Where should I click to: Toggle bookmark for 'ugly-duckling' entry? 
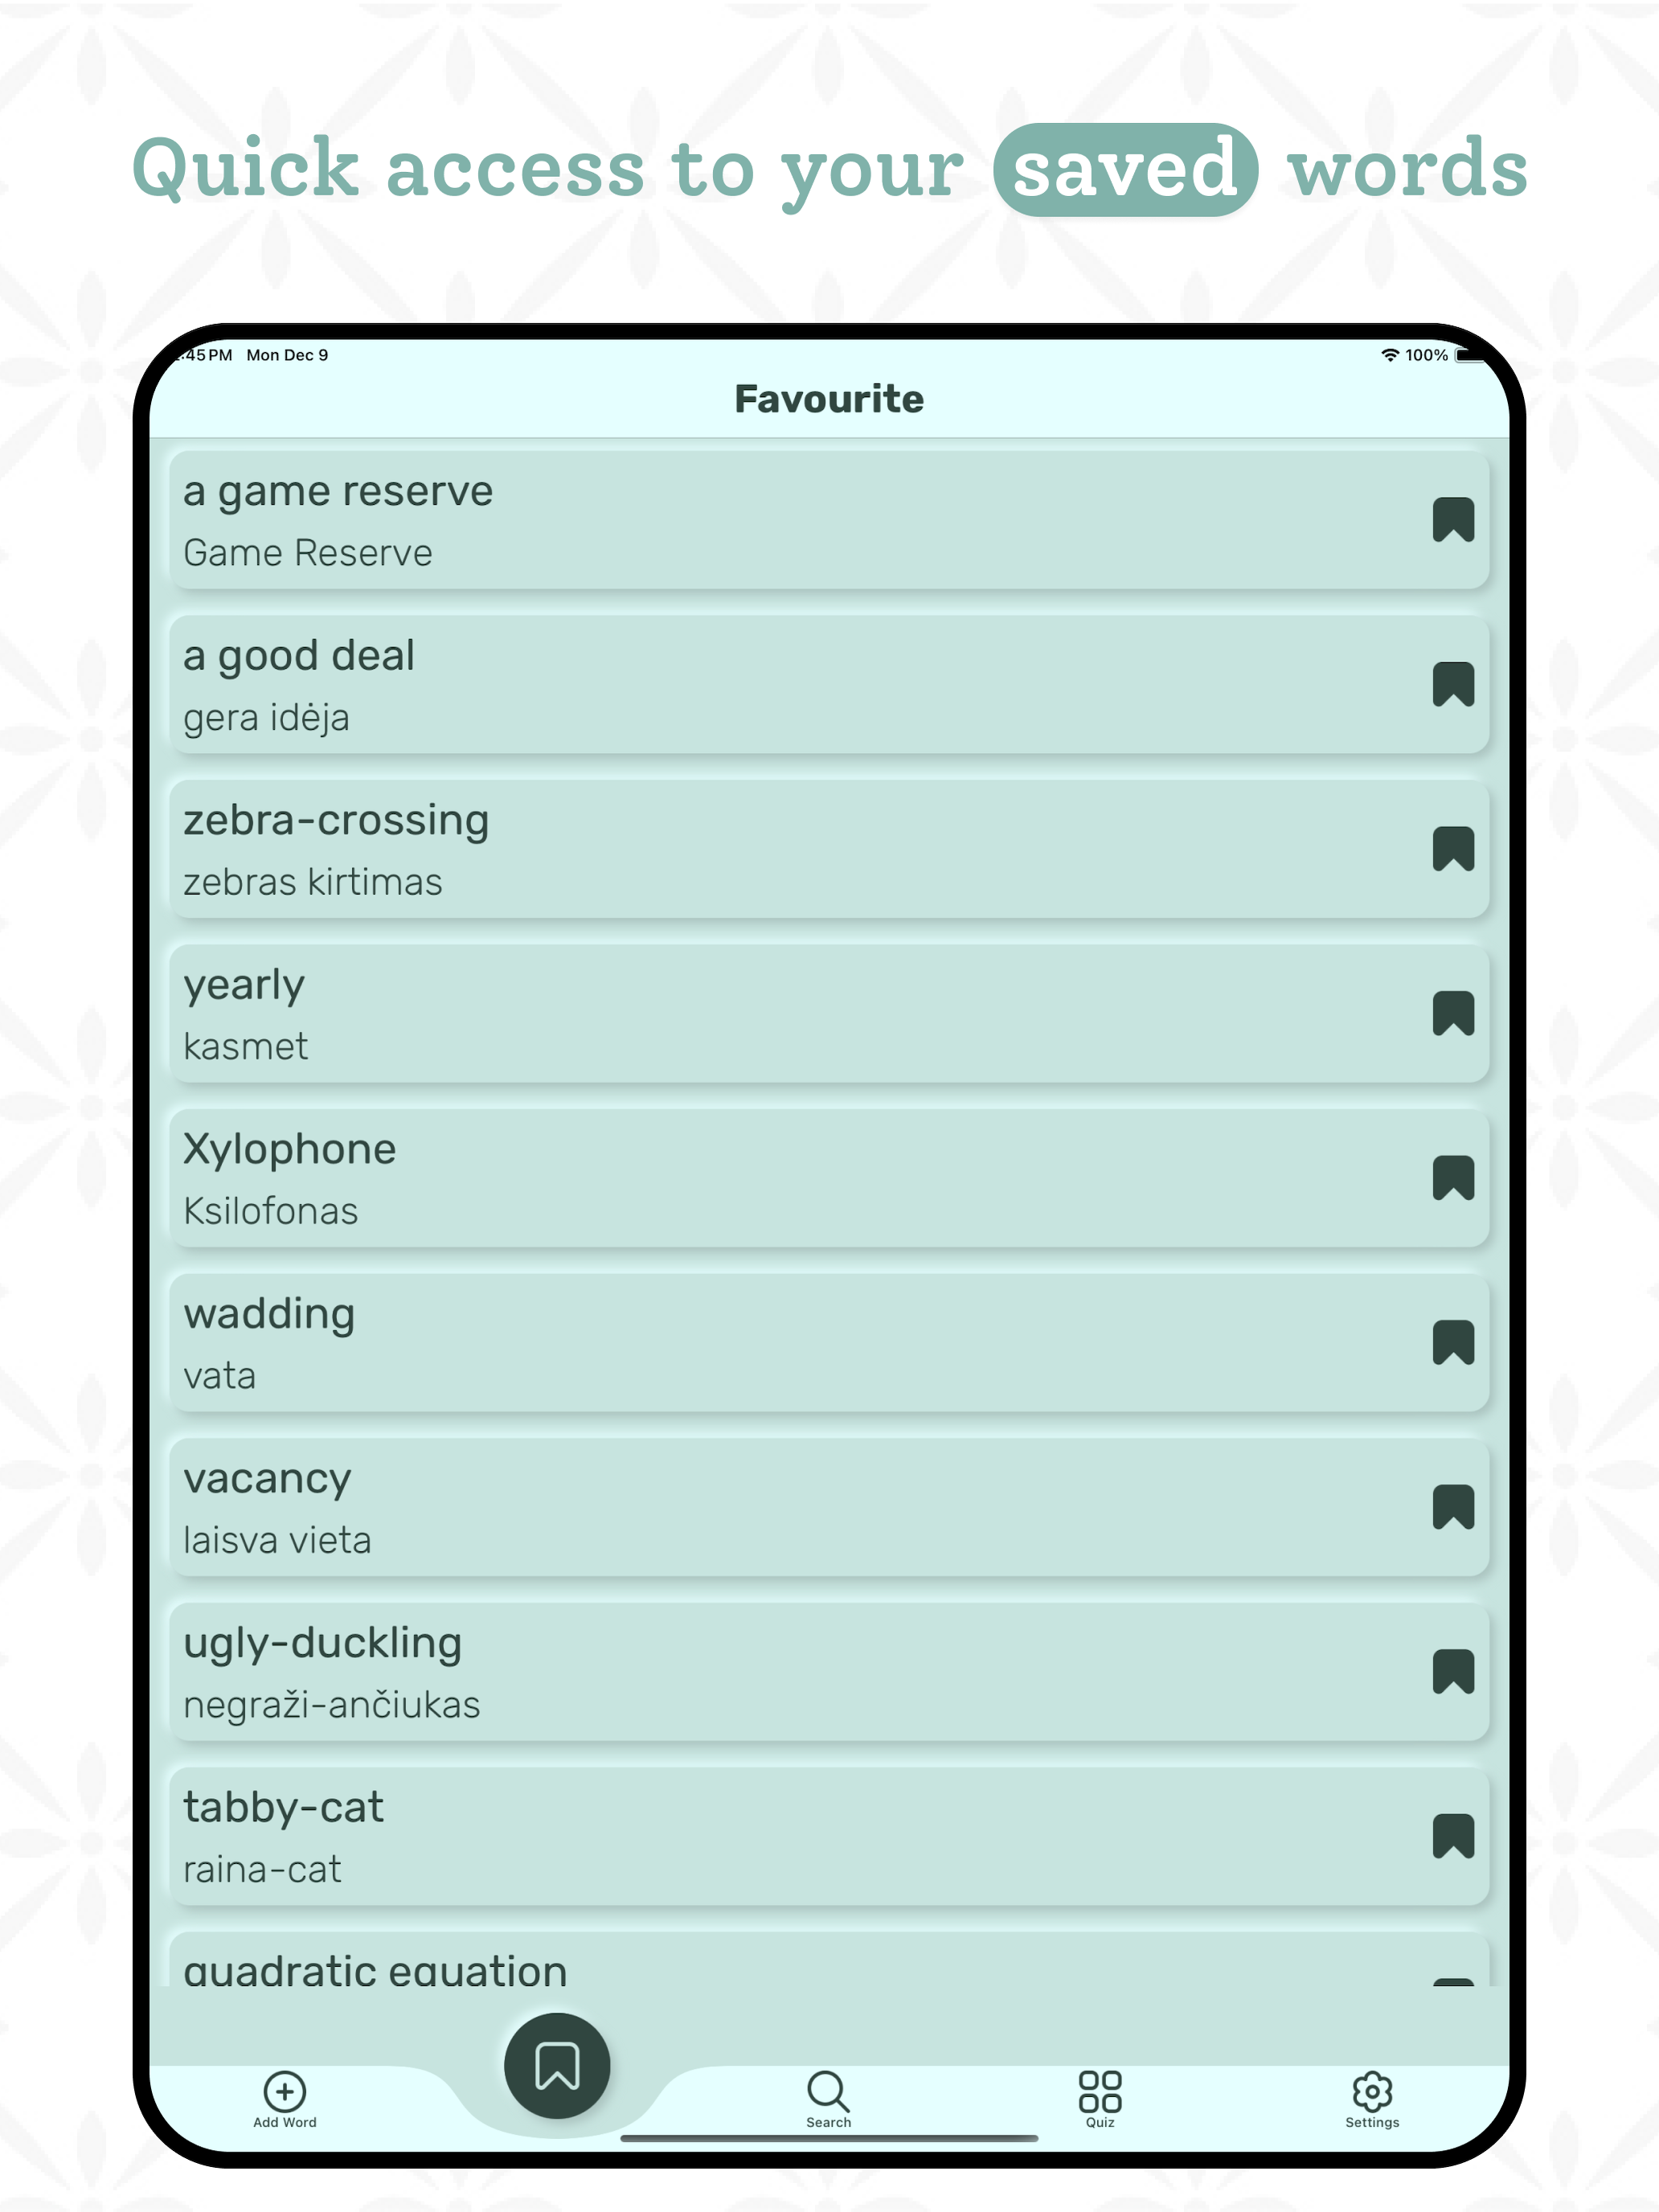pyautogui.click(x=1453, y=1672)
